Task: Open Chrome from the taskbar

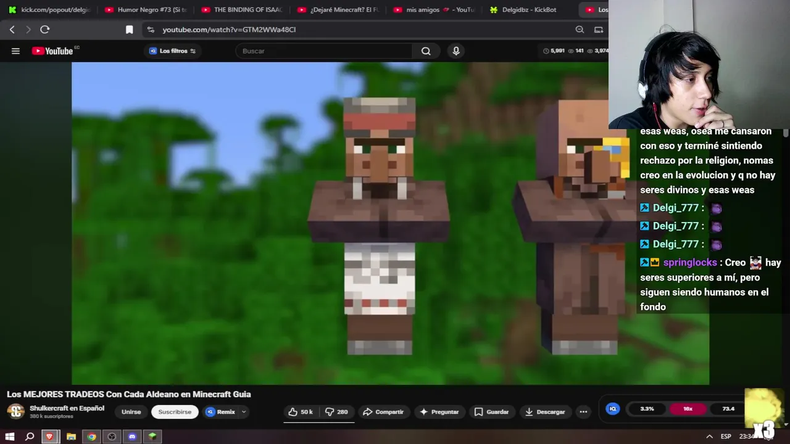Action: point(91,437)
